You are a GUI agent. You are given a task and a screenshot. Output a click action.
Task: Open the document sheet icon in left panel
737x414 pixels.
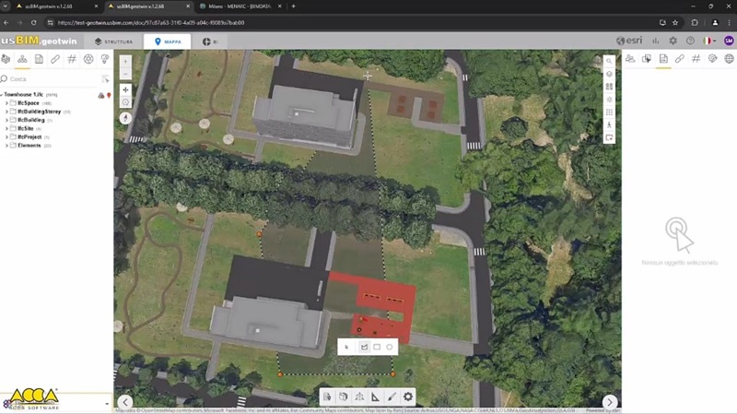[x=39, y=59]
